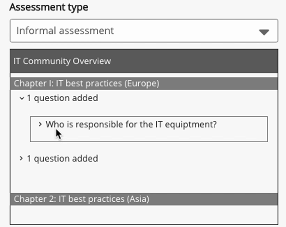Collapse the first '1 question added' chevron
Image resolution: width=286 pixels, height=227 pixels.
coord(21,98)
